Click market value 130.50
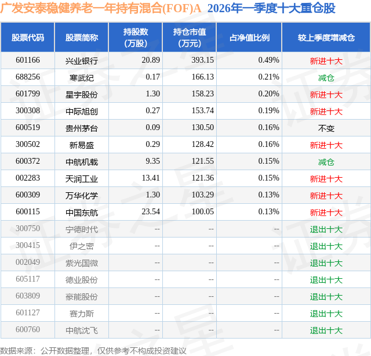This screenshot has width=371, height=356. coord(202,128)
